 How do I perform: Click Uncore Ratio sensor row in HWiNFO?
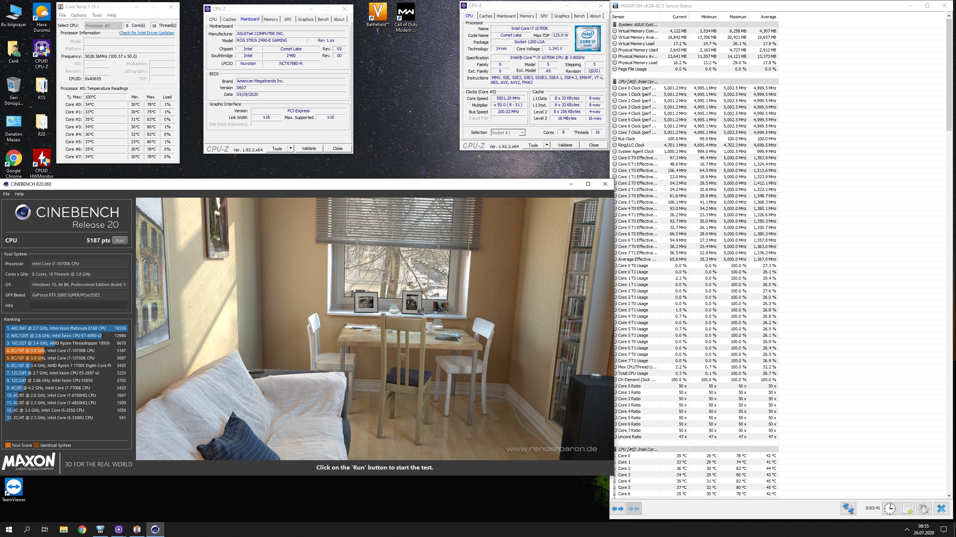[x=695, y=437]
